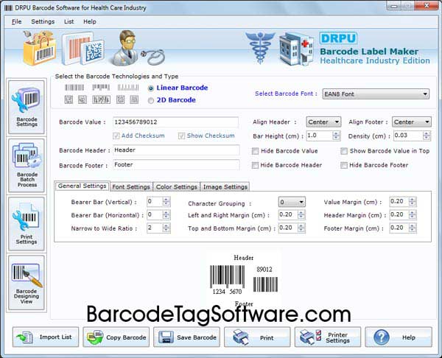Enable Hide Barcode Value checkbox
Screen dimensions: 442x358
(255, 151)
